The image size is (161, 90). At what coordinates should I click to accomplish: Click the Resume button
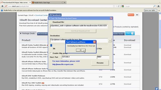click(100, 63)
